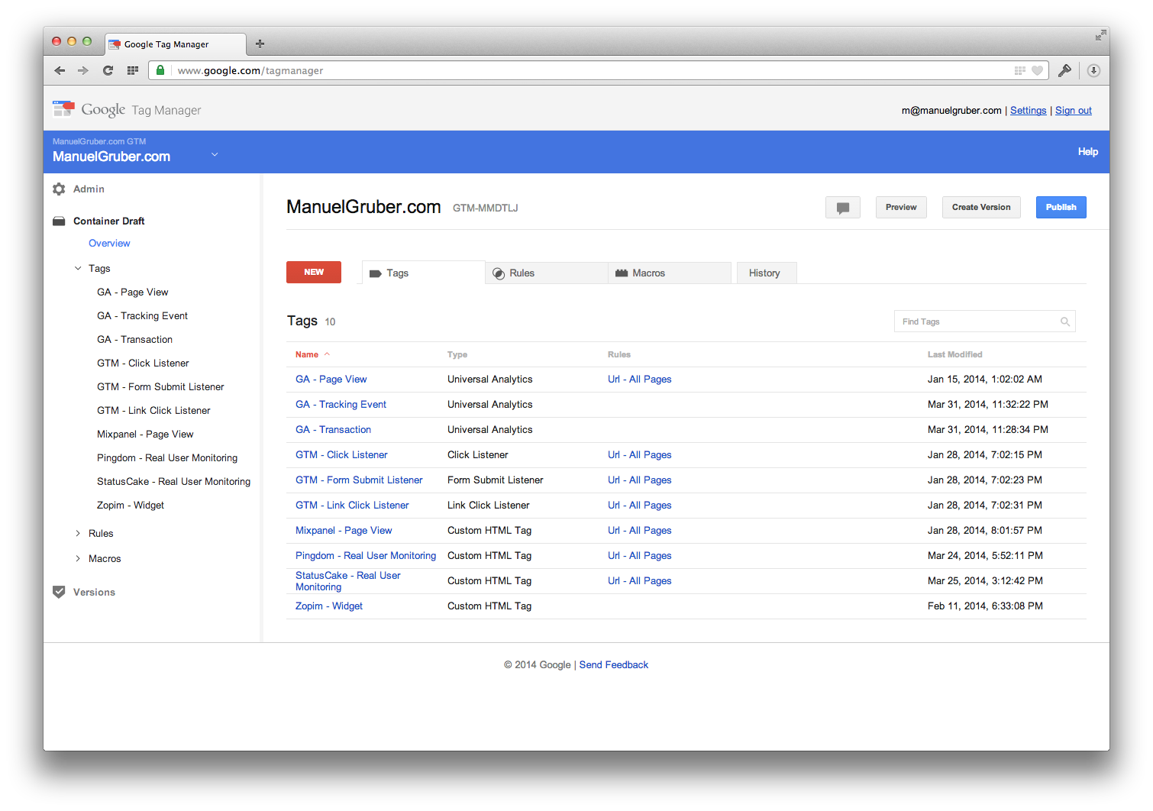Click the Versions checkmark shield icon
Screen dimensions: 1153x811
point(59,592)
